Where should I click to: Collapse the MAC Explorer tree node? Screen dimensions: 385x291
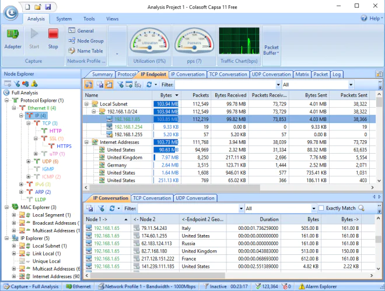6,207
